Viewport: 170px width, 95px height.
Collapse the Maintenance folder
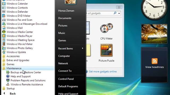pyautogui.click(x=28, y=68)
